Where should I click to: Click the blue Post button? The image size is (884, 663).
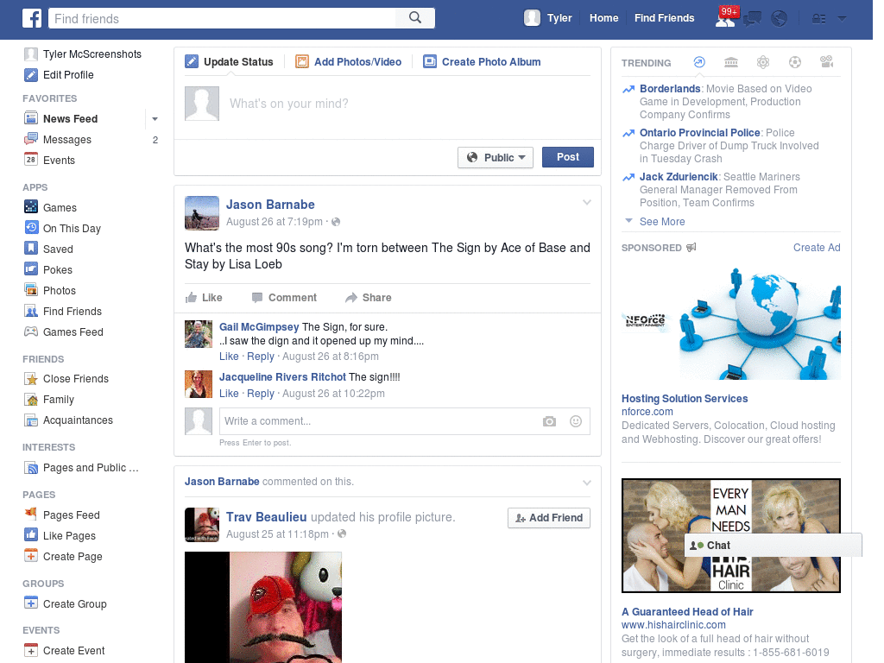pos(568,157)
